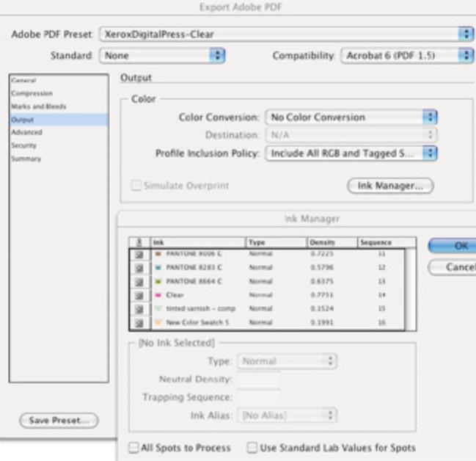This screenshot has height=461, width=476.
Task: Check Use Standard Lab Values for Spots
Action: [x=252, y=448]
